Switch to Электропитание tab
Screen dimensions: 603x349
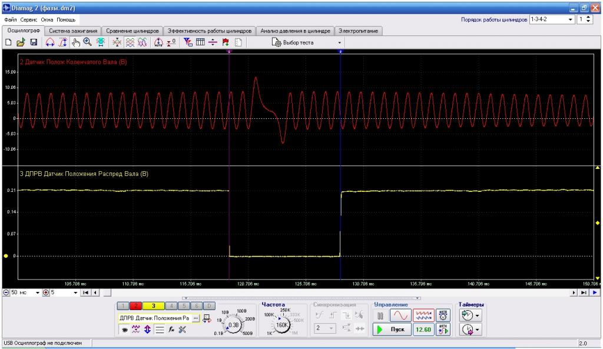(359, 31)
